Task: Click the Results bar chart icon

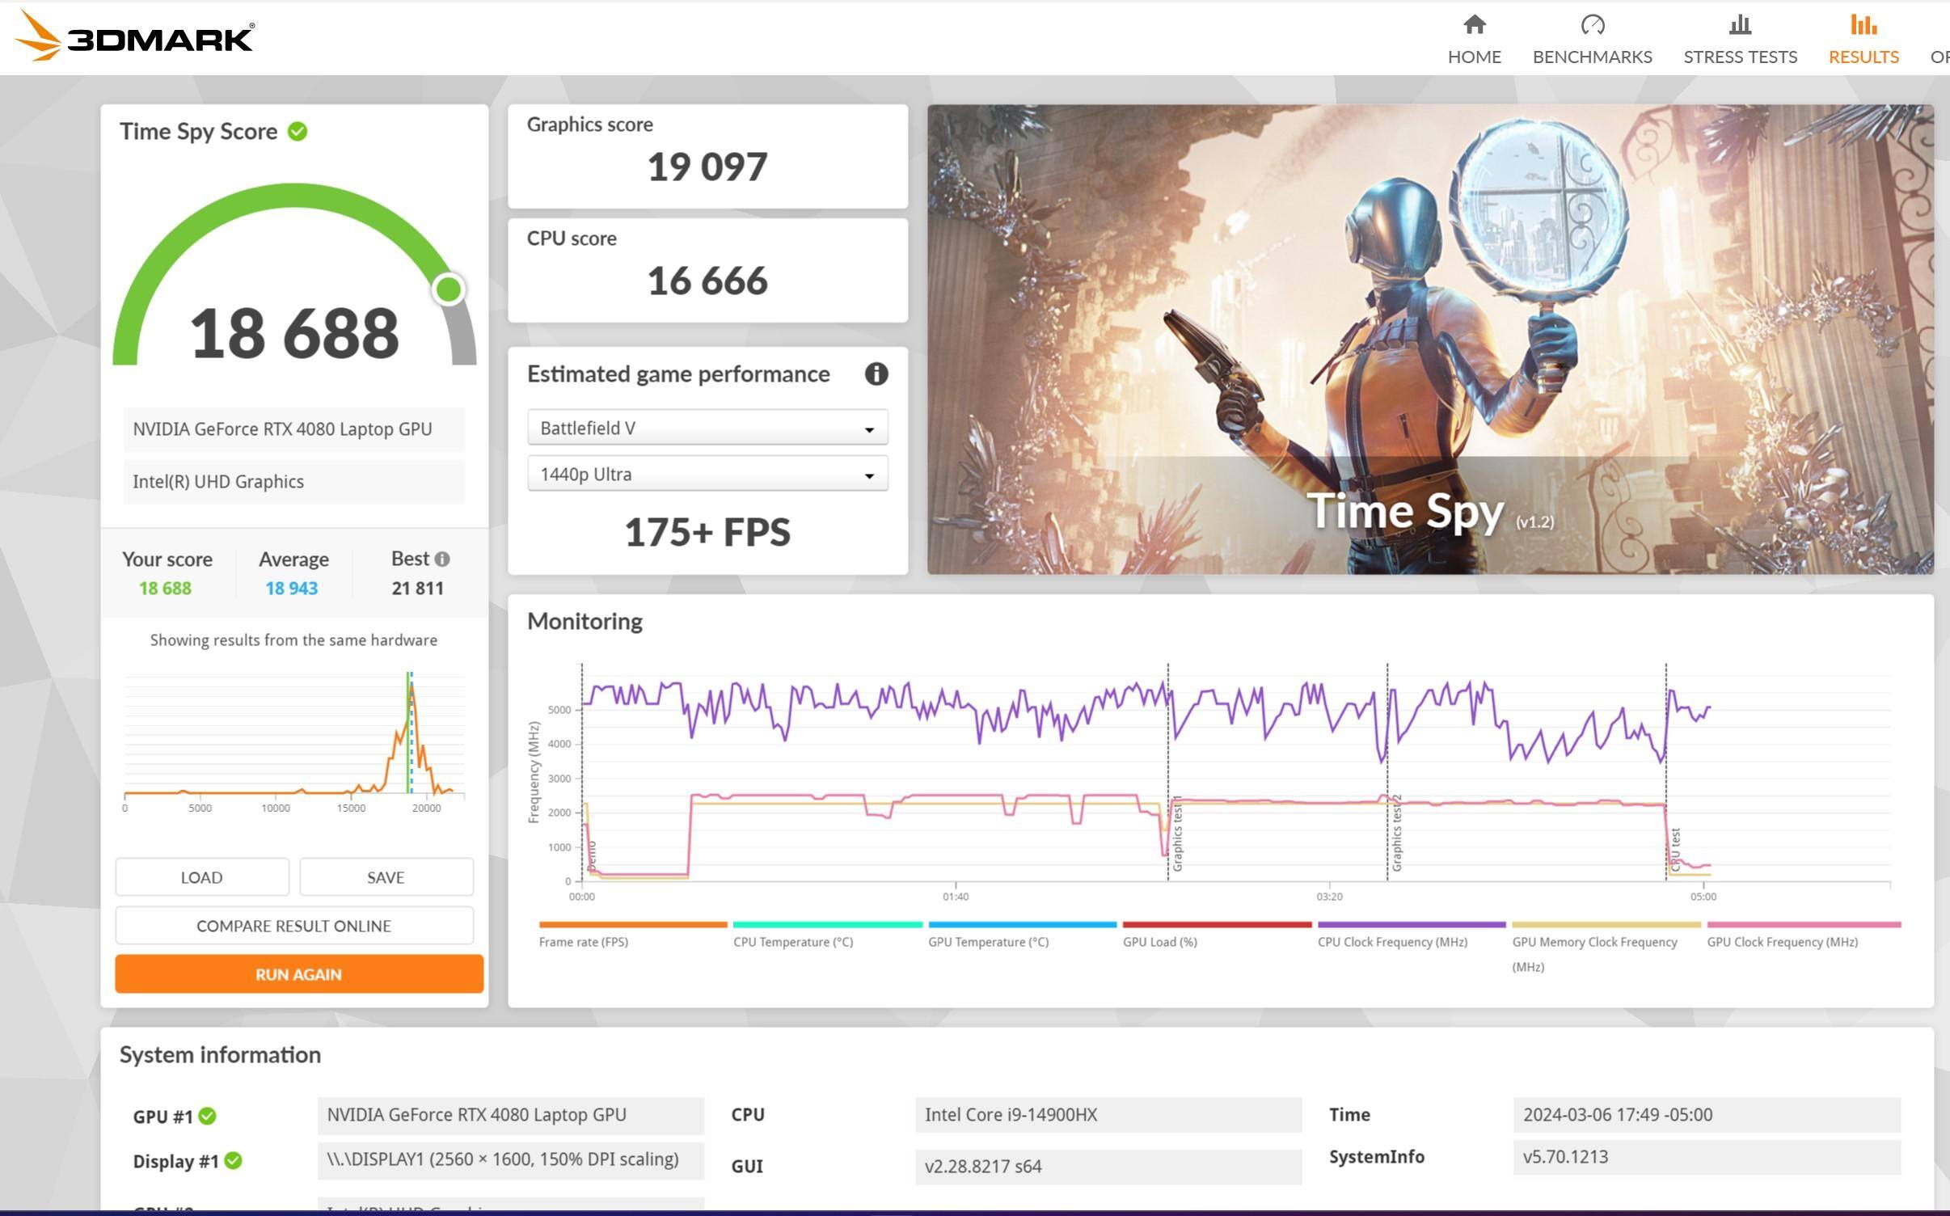Action: pos(1863,25)
